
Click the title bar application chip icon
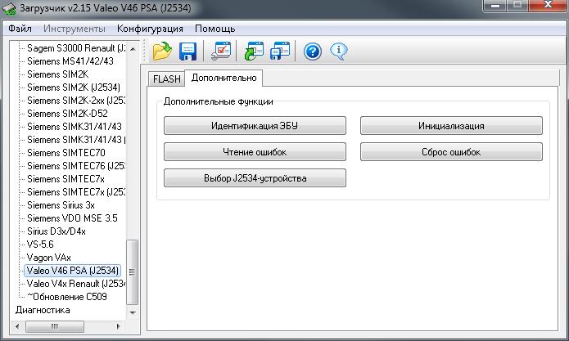tap(10, 8)
